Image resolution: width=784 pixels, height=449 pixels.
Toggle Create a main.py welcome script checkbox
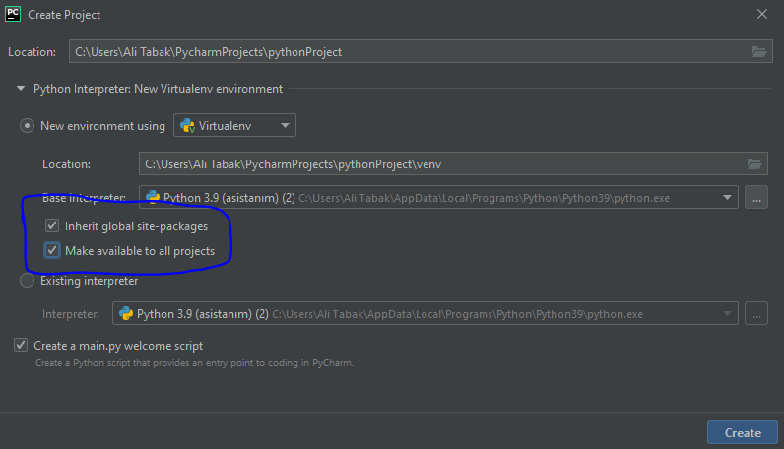21,345
